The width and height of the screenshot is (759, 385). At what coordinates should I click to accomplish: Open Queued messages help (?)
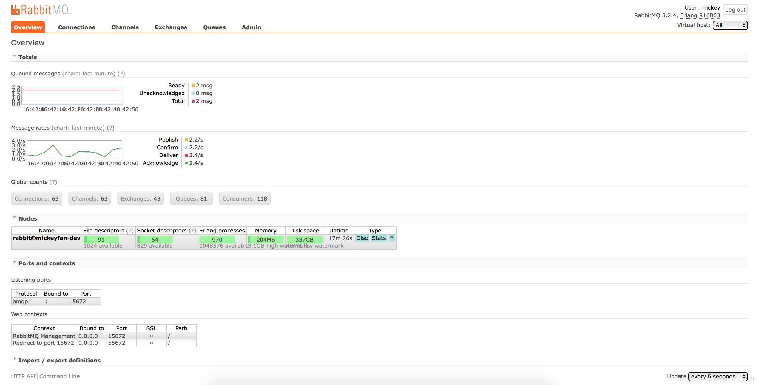[x=121, y=73]
